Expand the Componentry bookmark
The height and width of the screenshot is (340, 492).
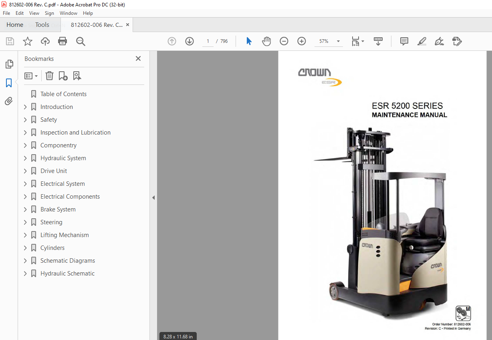25,145
